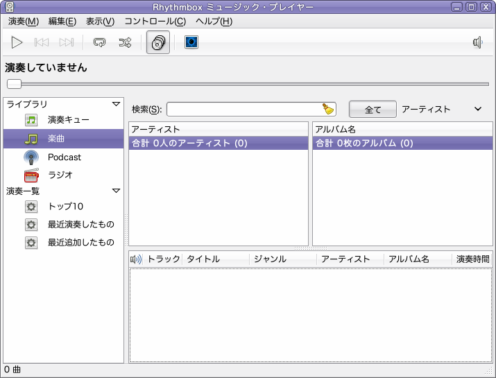Click the 全て filter button
This screenshot has width=496, height=378.
click(373, 110)
